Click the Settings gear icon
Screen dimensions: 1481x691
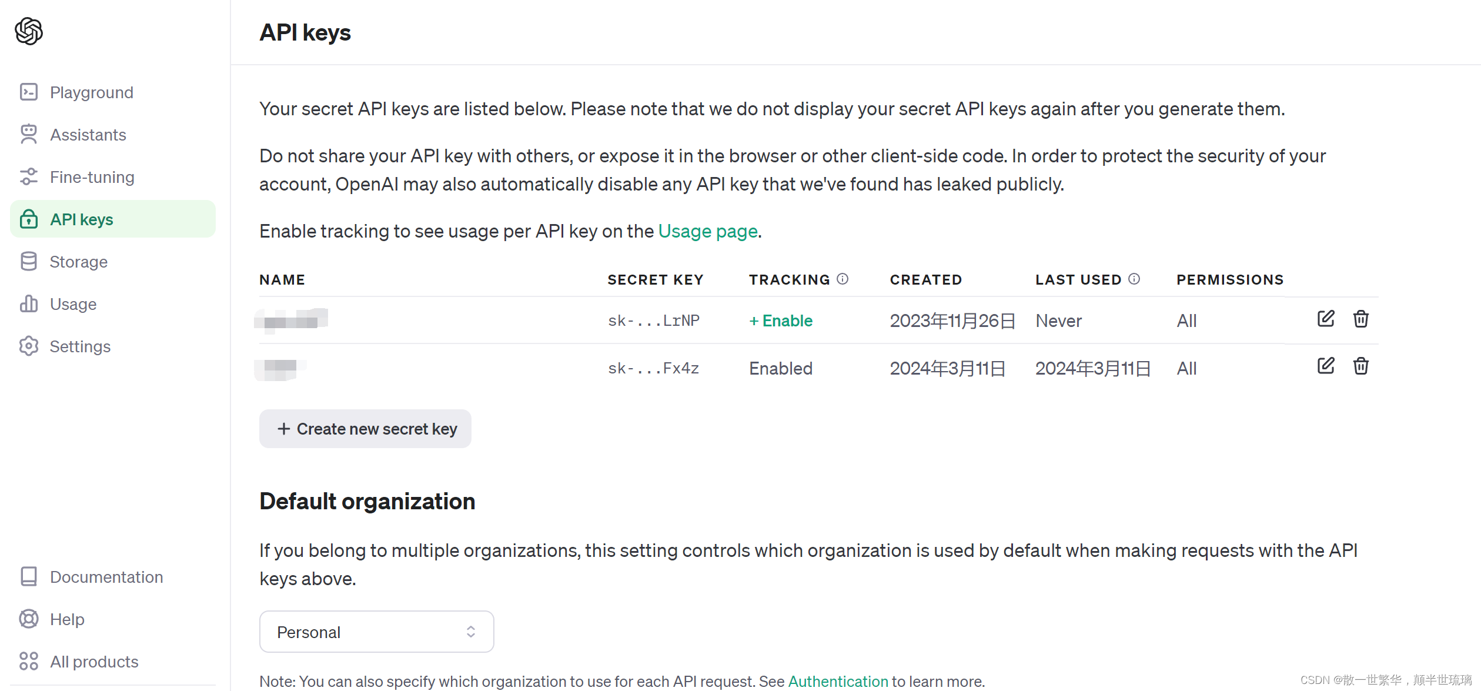pos(29,346)
